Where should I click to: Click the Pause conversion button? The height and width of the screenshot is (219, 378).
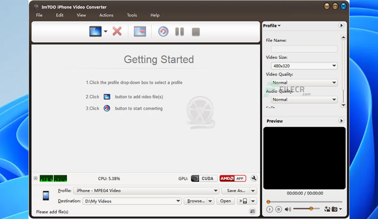[x=180, y=32]
